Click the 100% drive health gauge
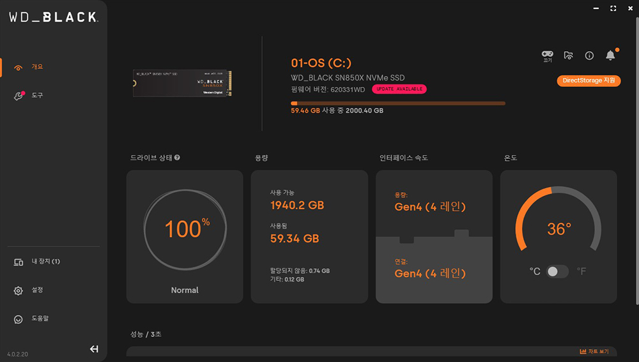639x362 pixels. tap(185, 229)
